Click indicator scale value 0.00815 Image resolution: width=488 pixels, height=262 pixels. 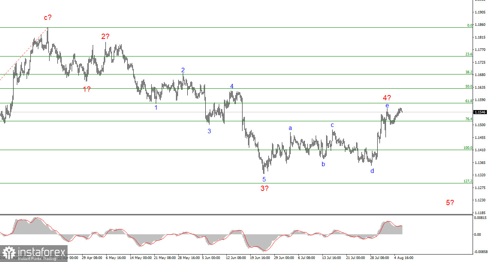click(x=481, y=218)
